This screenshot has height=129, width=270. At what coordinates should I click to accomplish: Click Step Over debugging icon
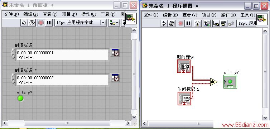coord(223,23)
